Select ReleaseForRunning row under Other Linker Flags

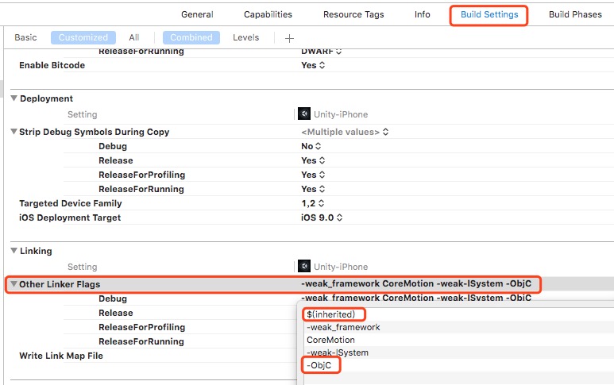point(141,341)
